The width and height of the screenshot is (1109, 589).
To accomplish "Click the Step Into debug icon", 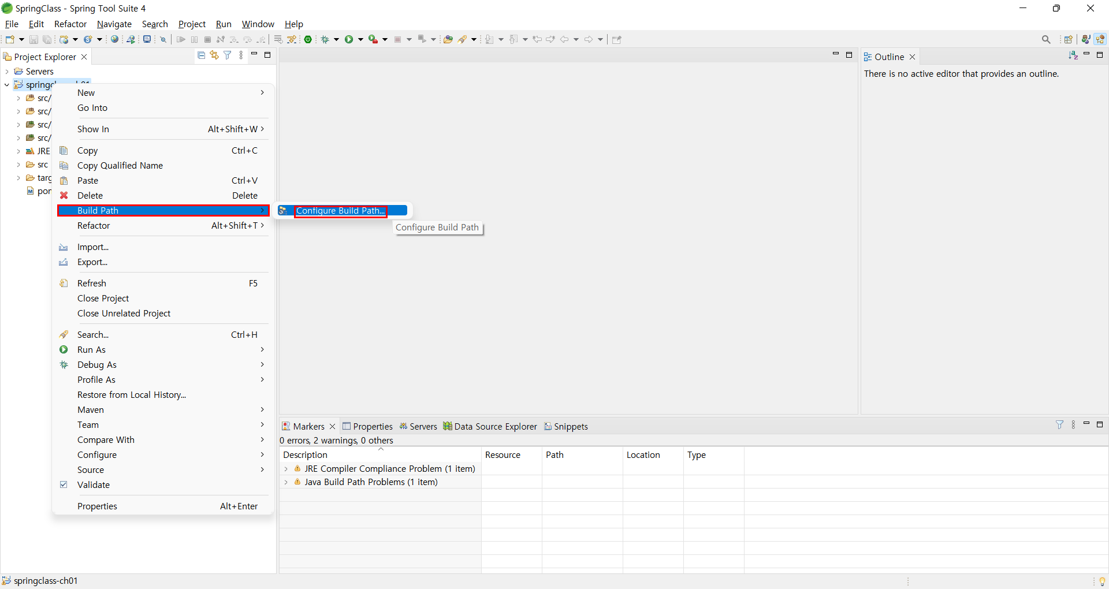I will pos(234,39).
